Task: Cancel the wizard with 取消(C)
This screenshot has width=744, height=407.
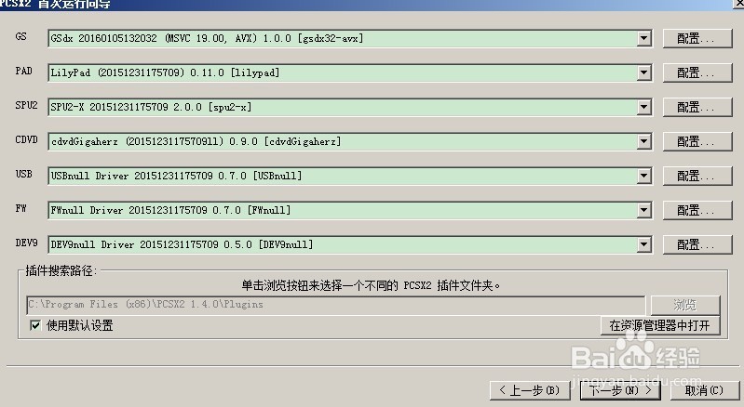Action: click(x=704, y=390)
